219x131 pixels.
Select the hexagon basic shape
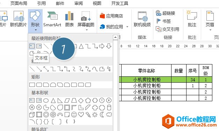click(95, 101)
